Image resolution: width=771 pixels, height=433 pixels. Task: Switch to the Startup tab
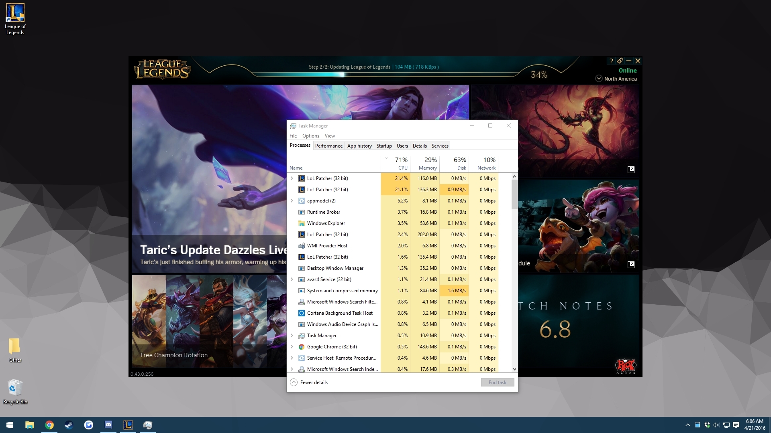(x=384, y=146)
